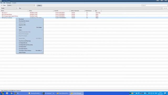Choose List Assets In New Window

(x=30, y=51)
